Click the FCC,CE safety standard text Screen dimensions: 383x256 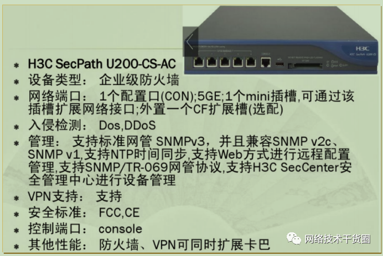point(119,212)
